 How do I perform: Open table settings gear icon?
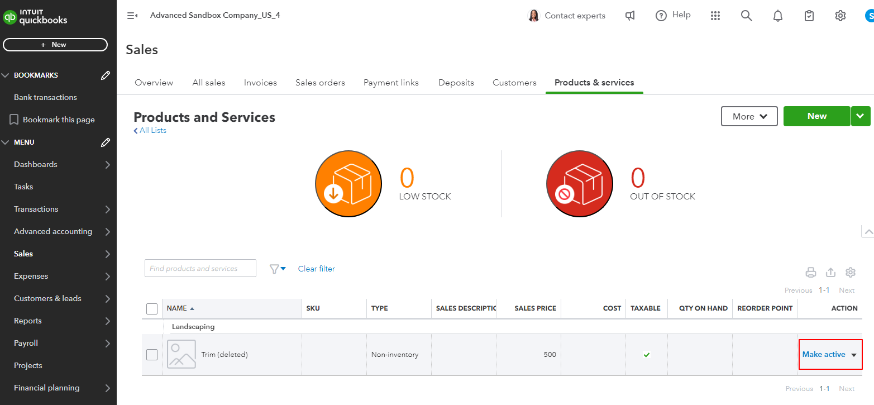coord(851,273)
